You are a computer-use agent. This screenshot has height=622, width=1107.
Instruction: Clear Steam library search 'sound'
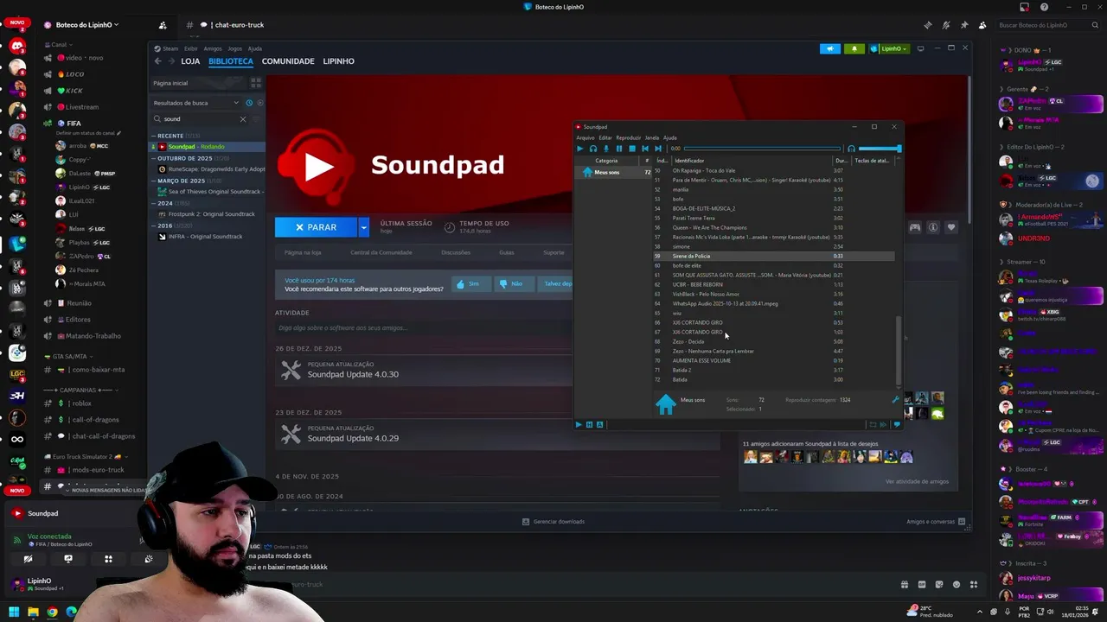[x=243, y=118]
